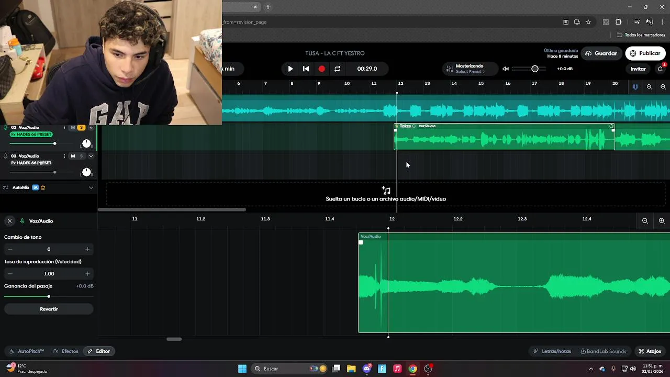Adjust the master volume slider knob
The image size is (670, 377).
click(534, 69)
